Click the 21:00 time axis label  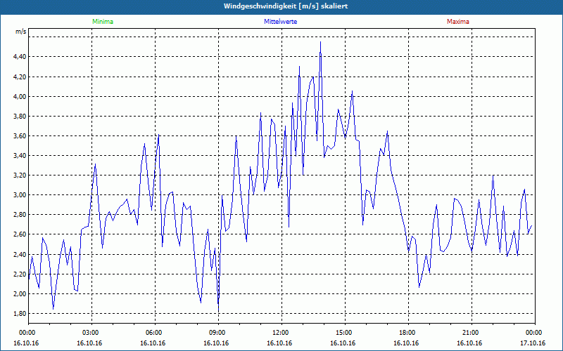pyautogui.click(x=472, y=333)
